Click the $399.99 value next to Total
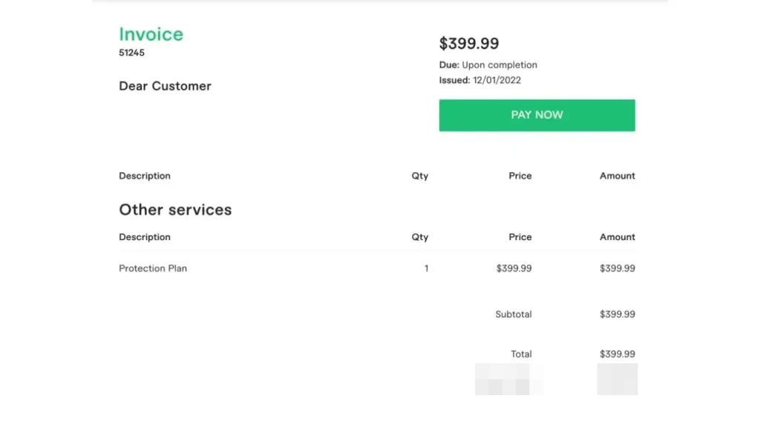 617,354
